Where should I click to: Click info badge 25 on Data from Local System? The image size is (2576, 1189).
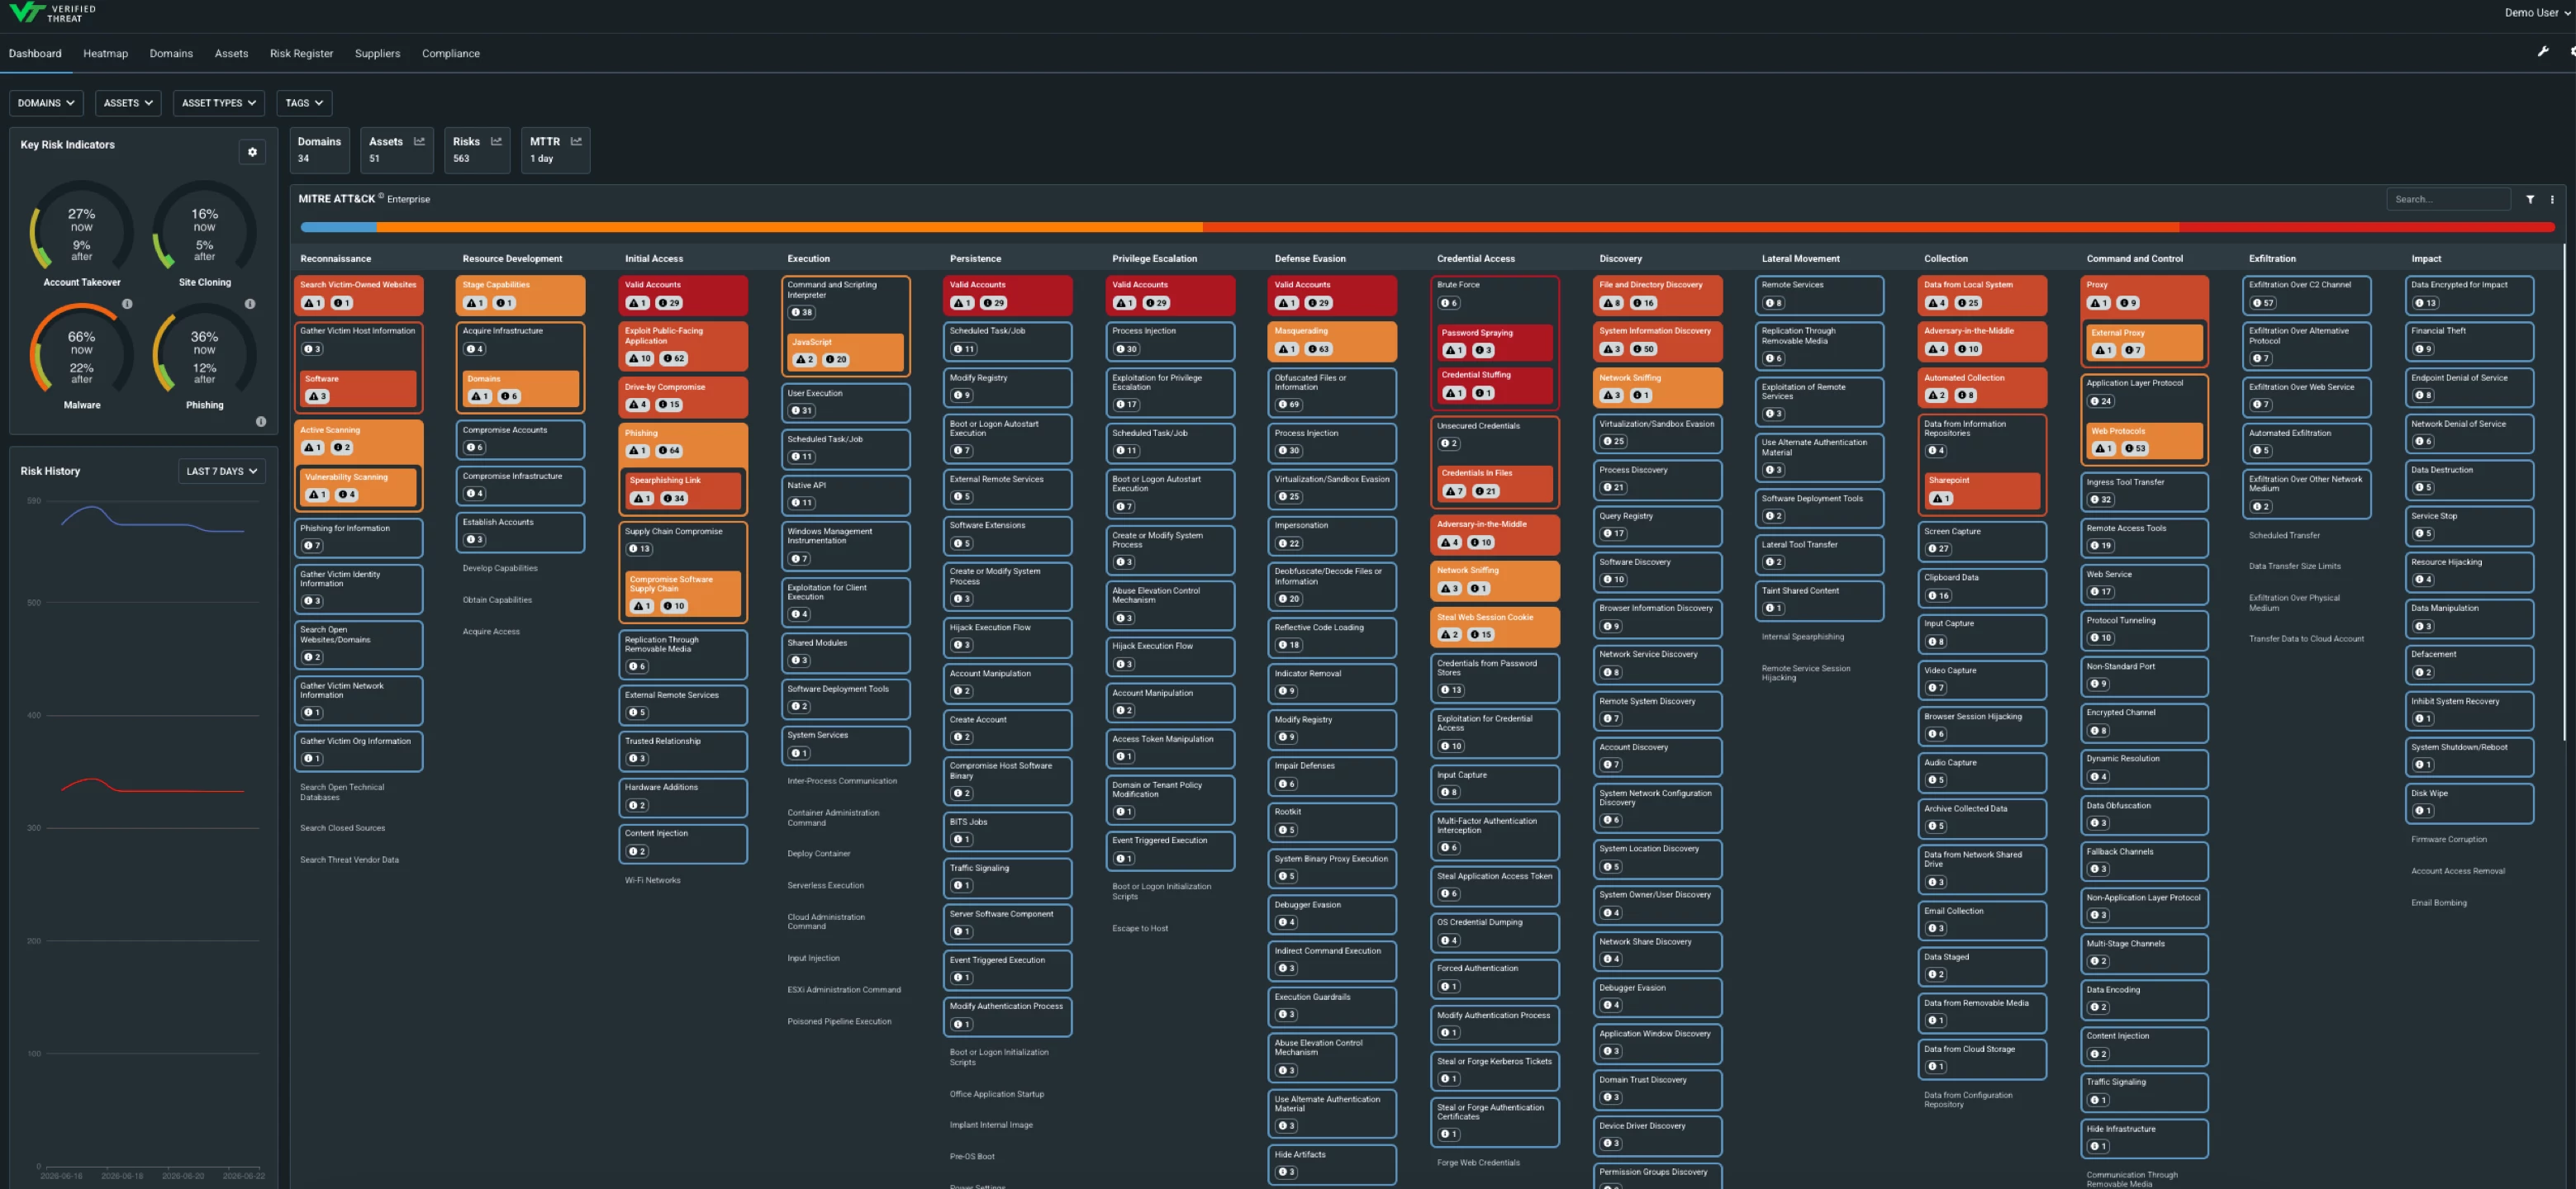(1968, 303)
